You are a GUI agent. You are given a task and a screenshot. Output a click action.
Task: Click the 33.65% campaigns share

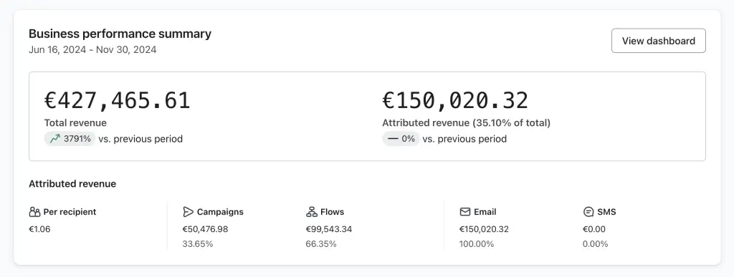[x=198, y=244]
